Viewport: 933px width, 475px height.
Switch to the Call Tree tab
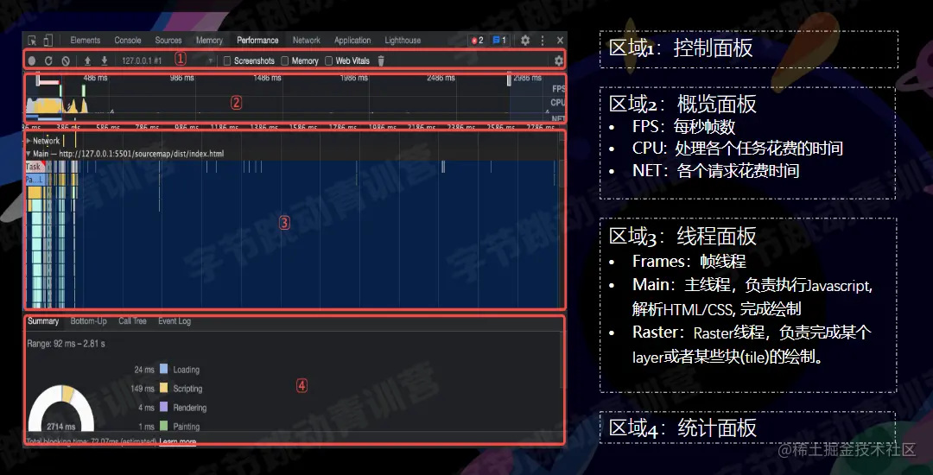coord(132,321)
